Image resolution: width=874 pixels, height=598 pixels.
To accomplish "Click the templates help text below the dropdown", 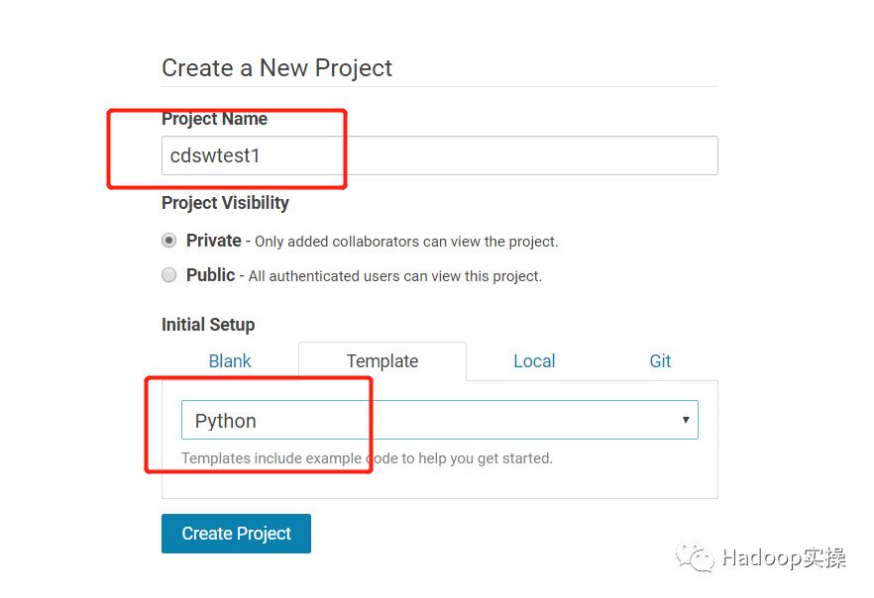I will (x=367, y=458).
